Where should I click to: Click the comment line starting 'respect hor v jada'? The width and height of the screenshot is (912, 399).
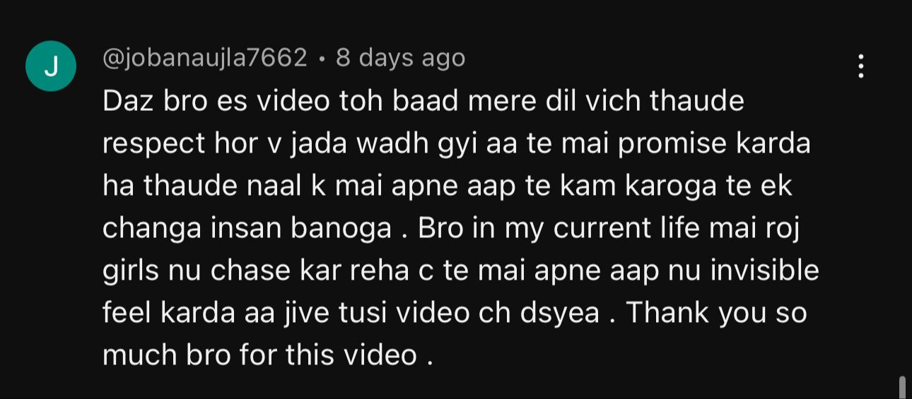pyautogui.click(x=457, y=143)
